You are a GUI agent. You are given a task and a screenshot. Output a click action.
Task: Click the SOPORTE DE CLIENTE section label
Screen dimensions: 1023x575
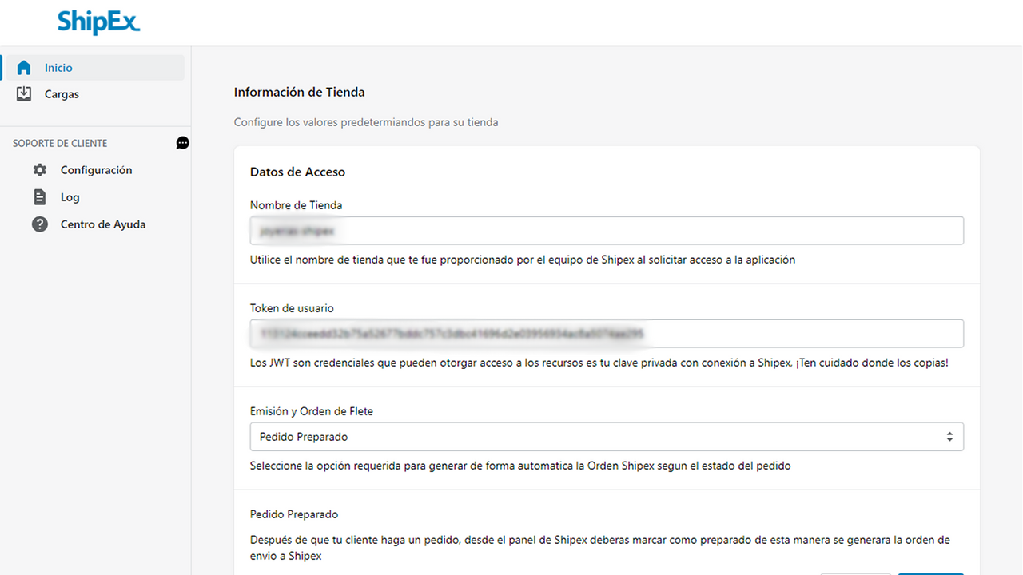(60, 144)
